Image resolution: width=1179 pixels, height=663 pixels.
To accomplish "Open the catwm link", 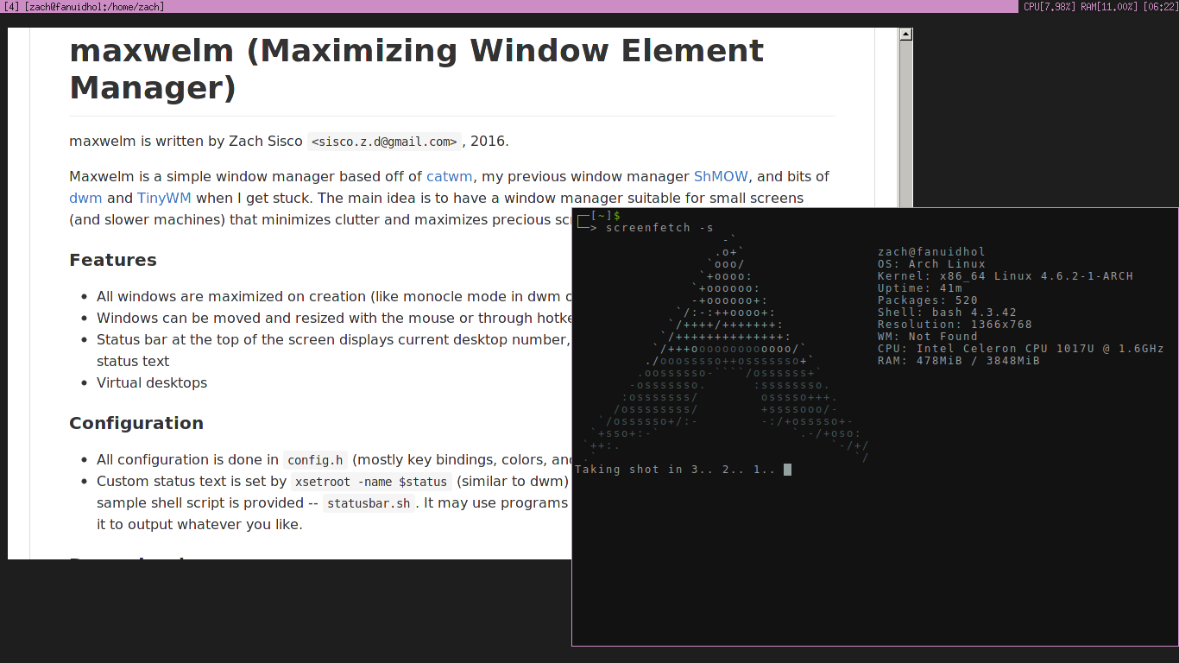I will point(450,176).
